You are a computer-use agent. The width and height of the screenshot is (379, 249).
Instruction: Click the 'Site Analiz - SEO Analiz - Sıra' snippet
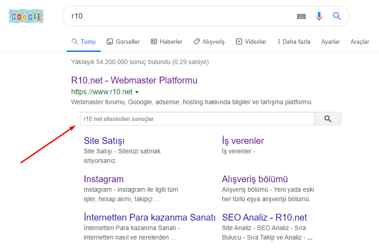(264, 228)
